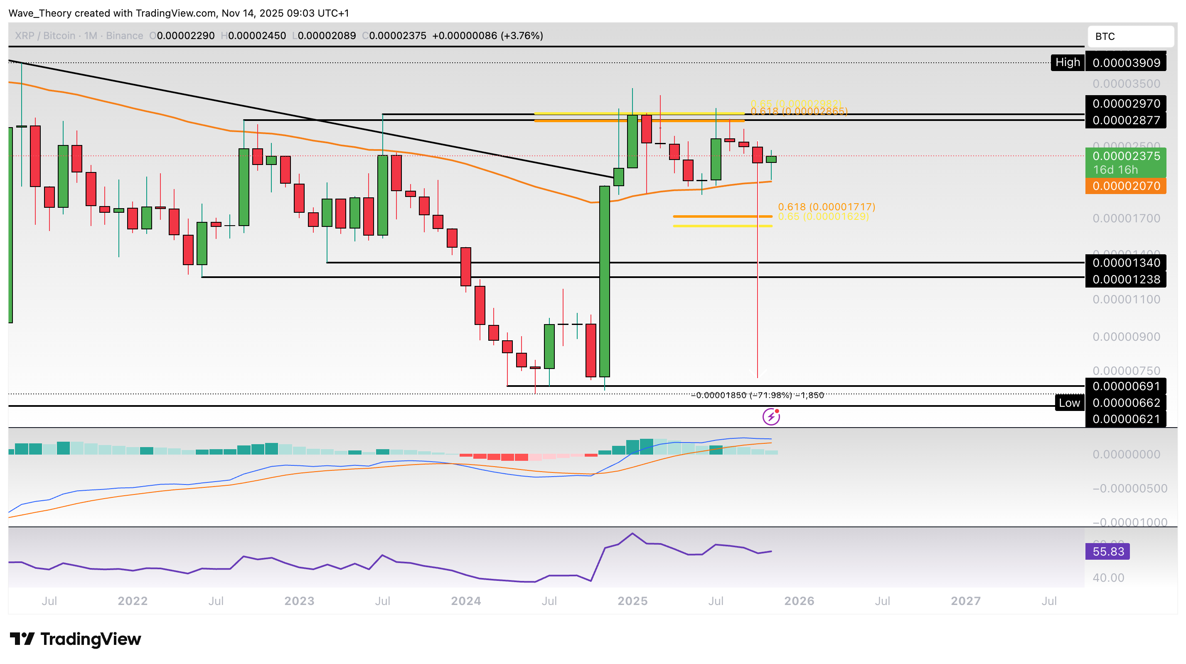Viewport: 1186px width, 664px height.
Task: Select the 0.00001340 support line price label
Action: 1126,263
